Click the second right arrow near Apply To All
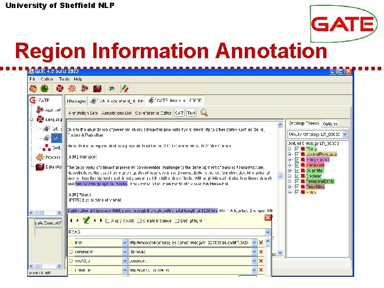 click(x=101, y=220)
